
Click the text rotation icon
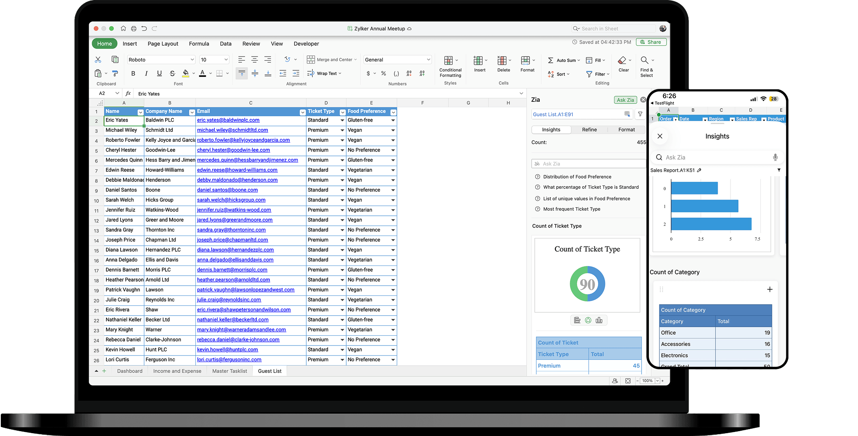click(x=288, y=59)
